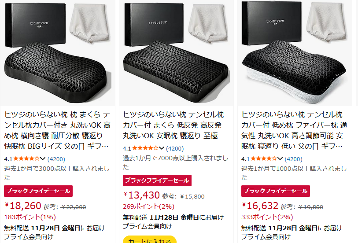358x243 pixels.
Task: Expand rating breakdown chevron on middle product
Action: tap(162, 148)
